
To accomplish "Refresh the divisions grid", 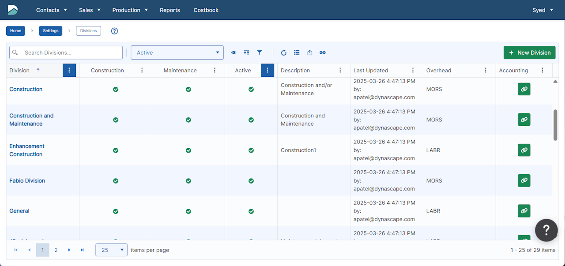I will pos(284,52).
